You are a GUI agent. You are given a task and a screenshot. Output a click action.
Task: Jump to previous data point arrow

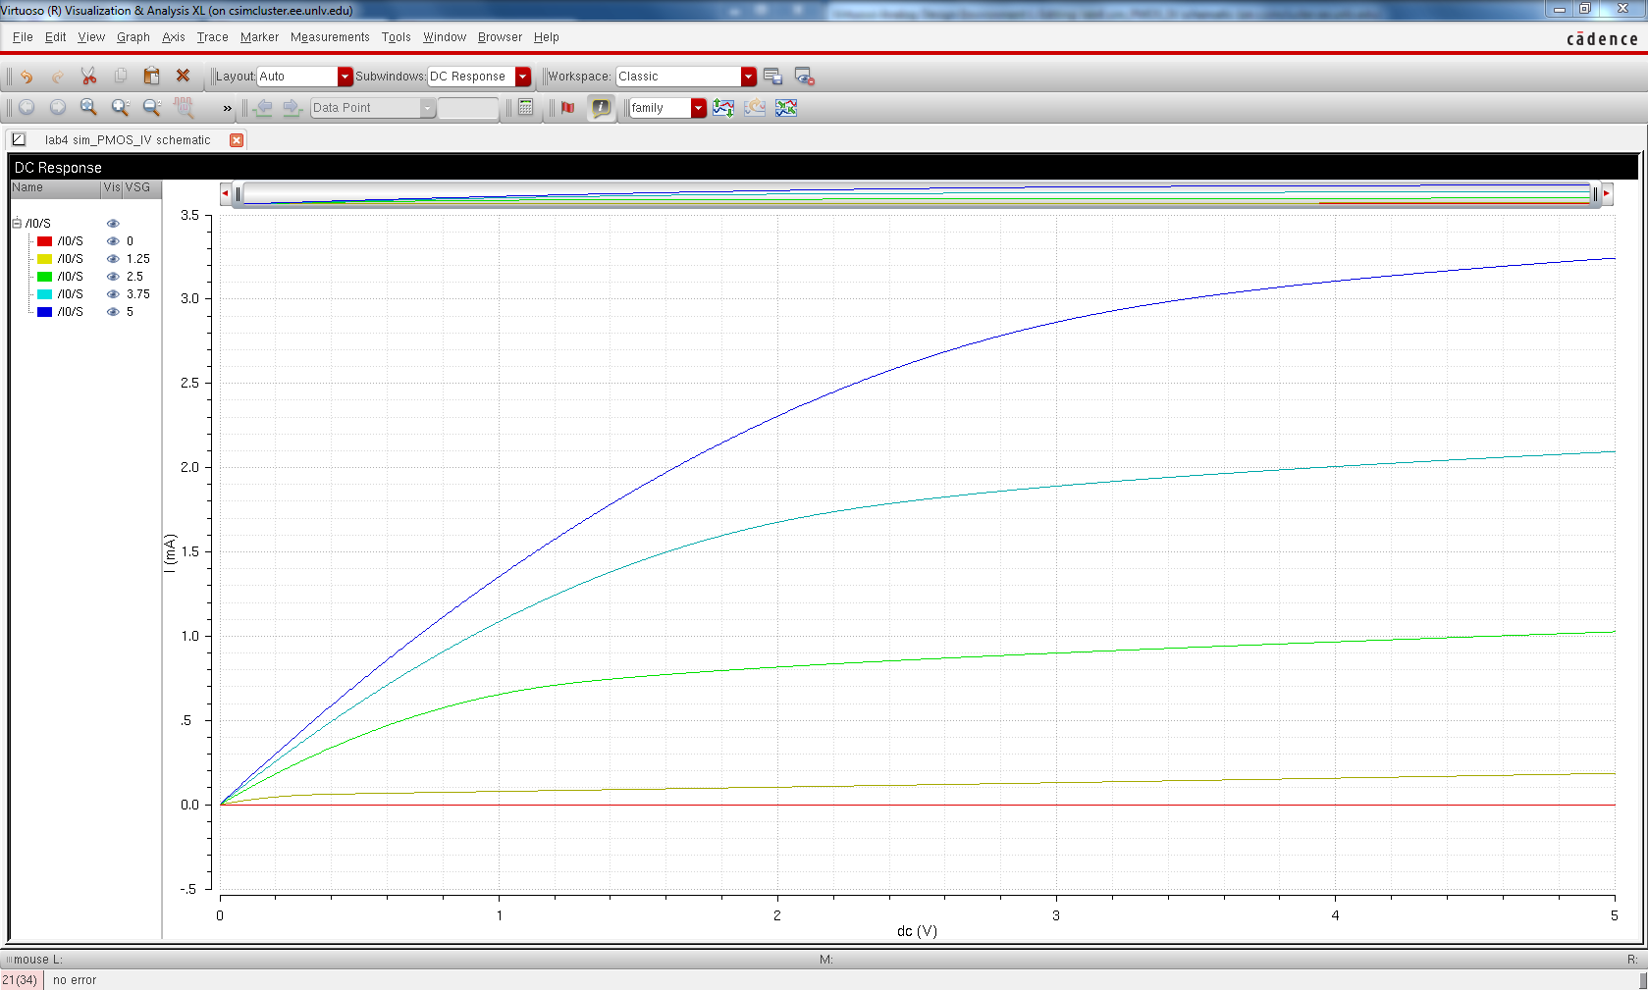[263, 107]
